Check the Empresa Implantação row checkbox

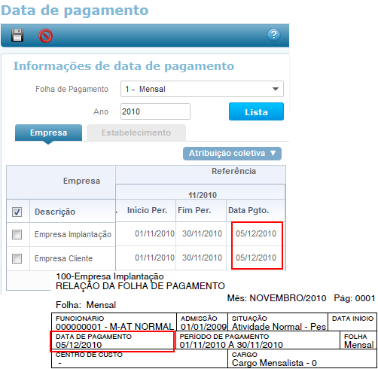[x=17, y=234]
